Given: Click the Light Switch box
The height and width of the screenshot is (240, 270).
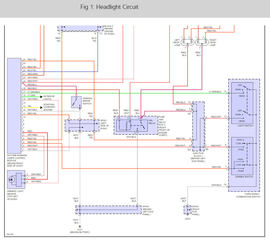Looking at the screenshot, I should click(x=242, y=103).
